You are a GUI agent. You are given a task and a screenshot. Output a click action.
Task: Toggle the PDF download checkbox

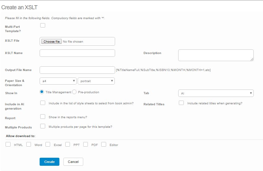[85, 144]
